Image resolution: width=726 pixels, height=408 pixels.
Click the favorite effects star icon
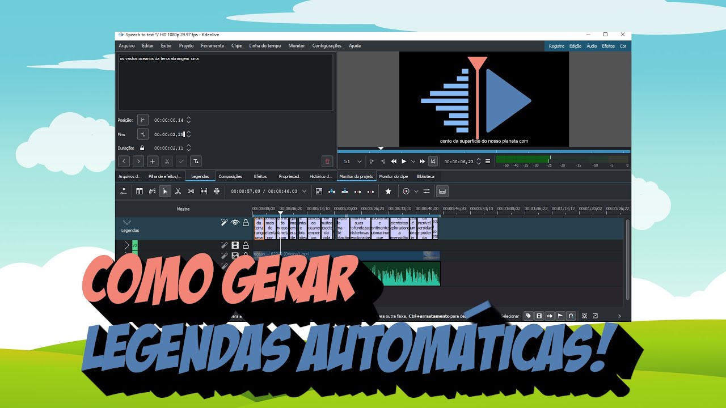389,192
